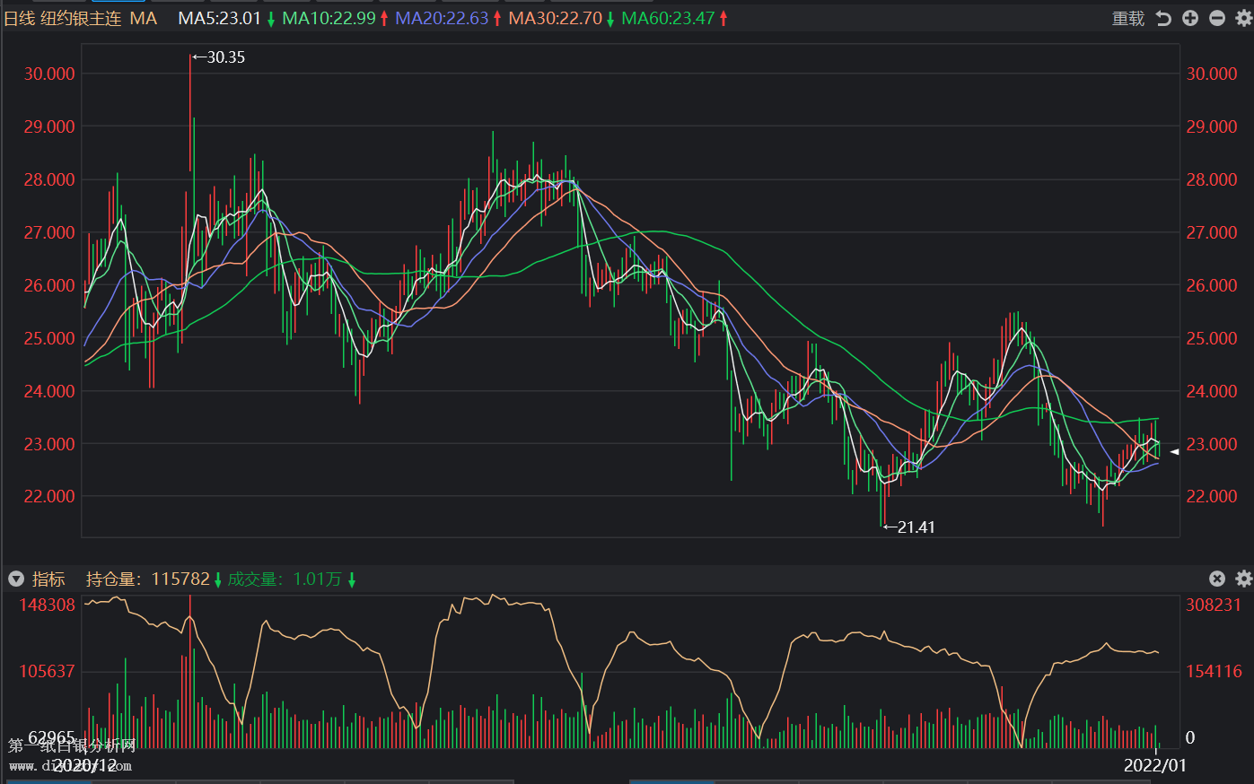Open main chart settings gear icon
The width and height of the screenshot is (1254, 784).
click(x=1243, y=18)
